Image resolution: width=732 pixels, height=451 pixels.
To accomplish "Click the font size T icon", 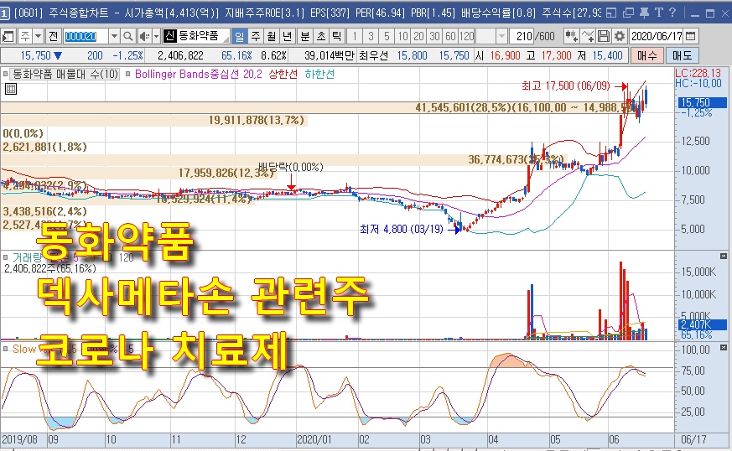I will click(659, 13).
